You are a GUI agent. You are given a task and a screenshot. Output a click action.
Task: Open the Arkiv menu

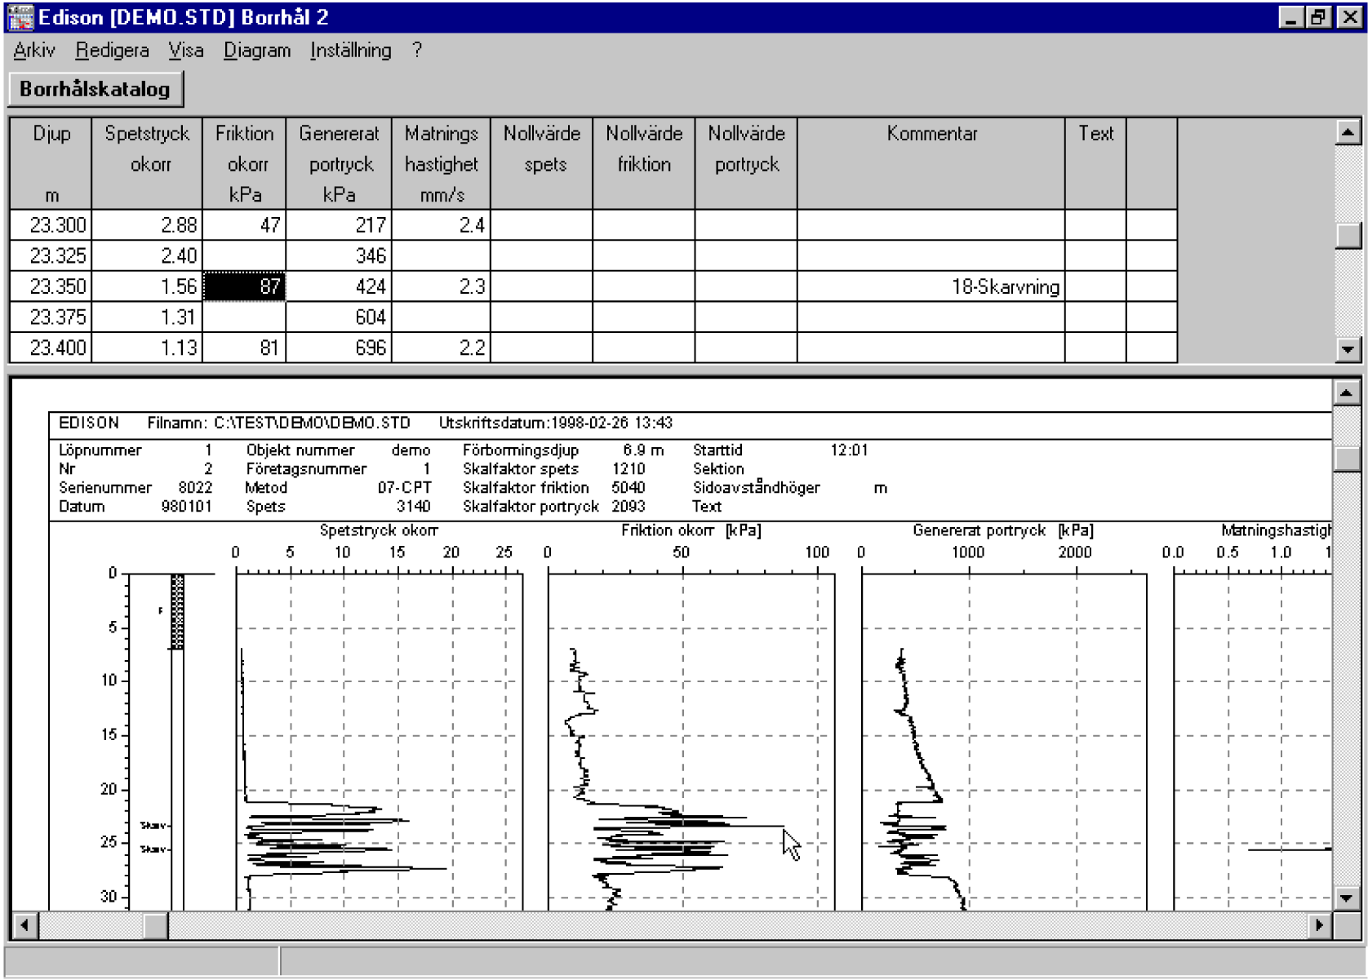click(x=34, y=51)
